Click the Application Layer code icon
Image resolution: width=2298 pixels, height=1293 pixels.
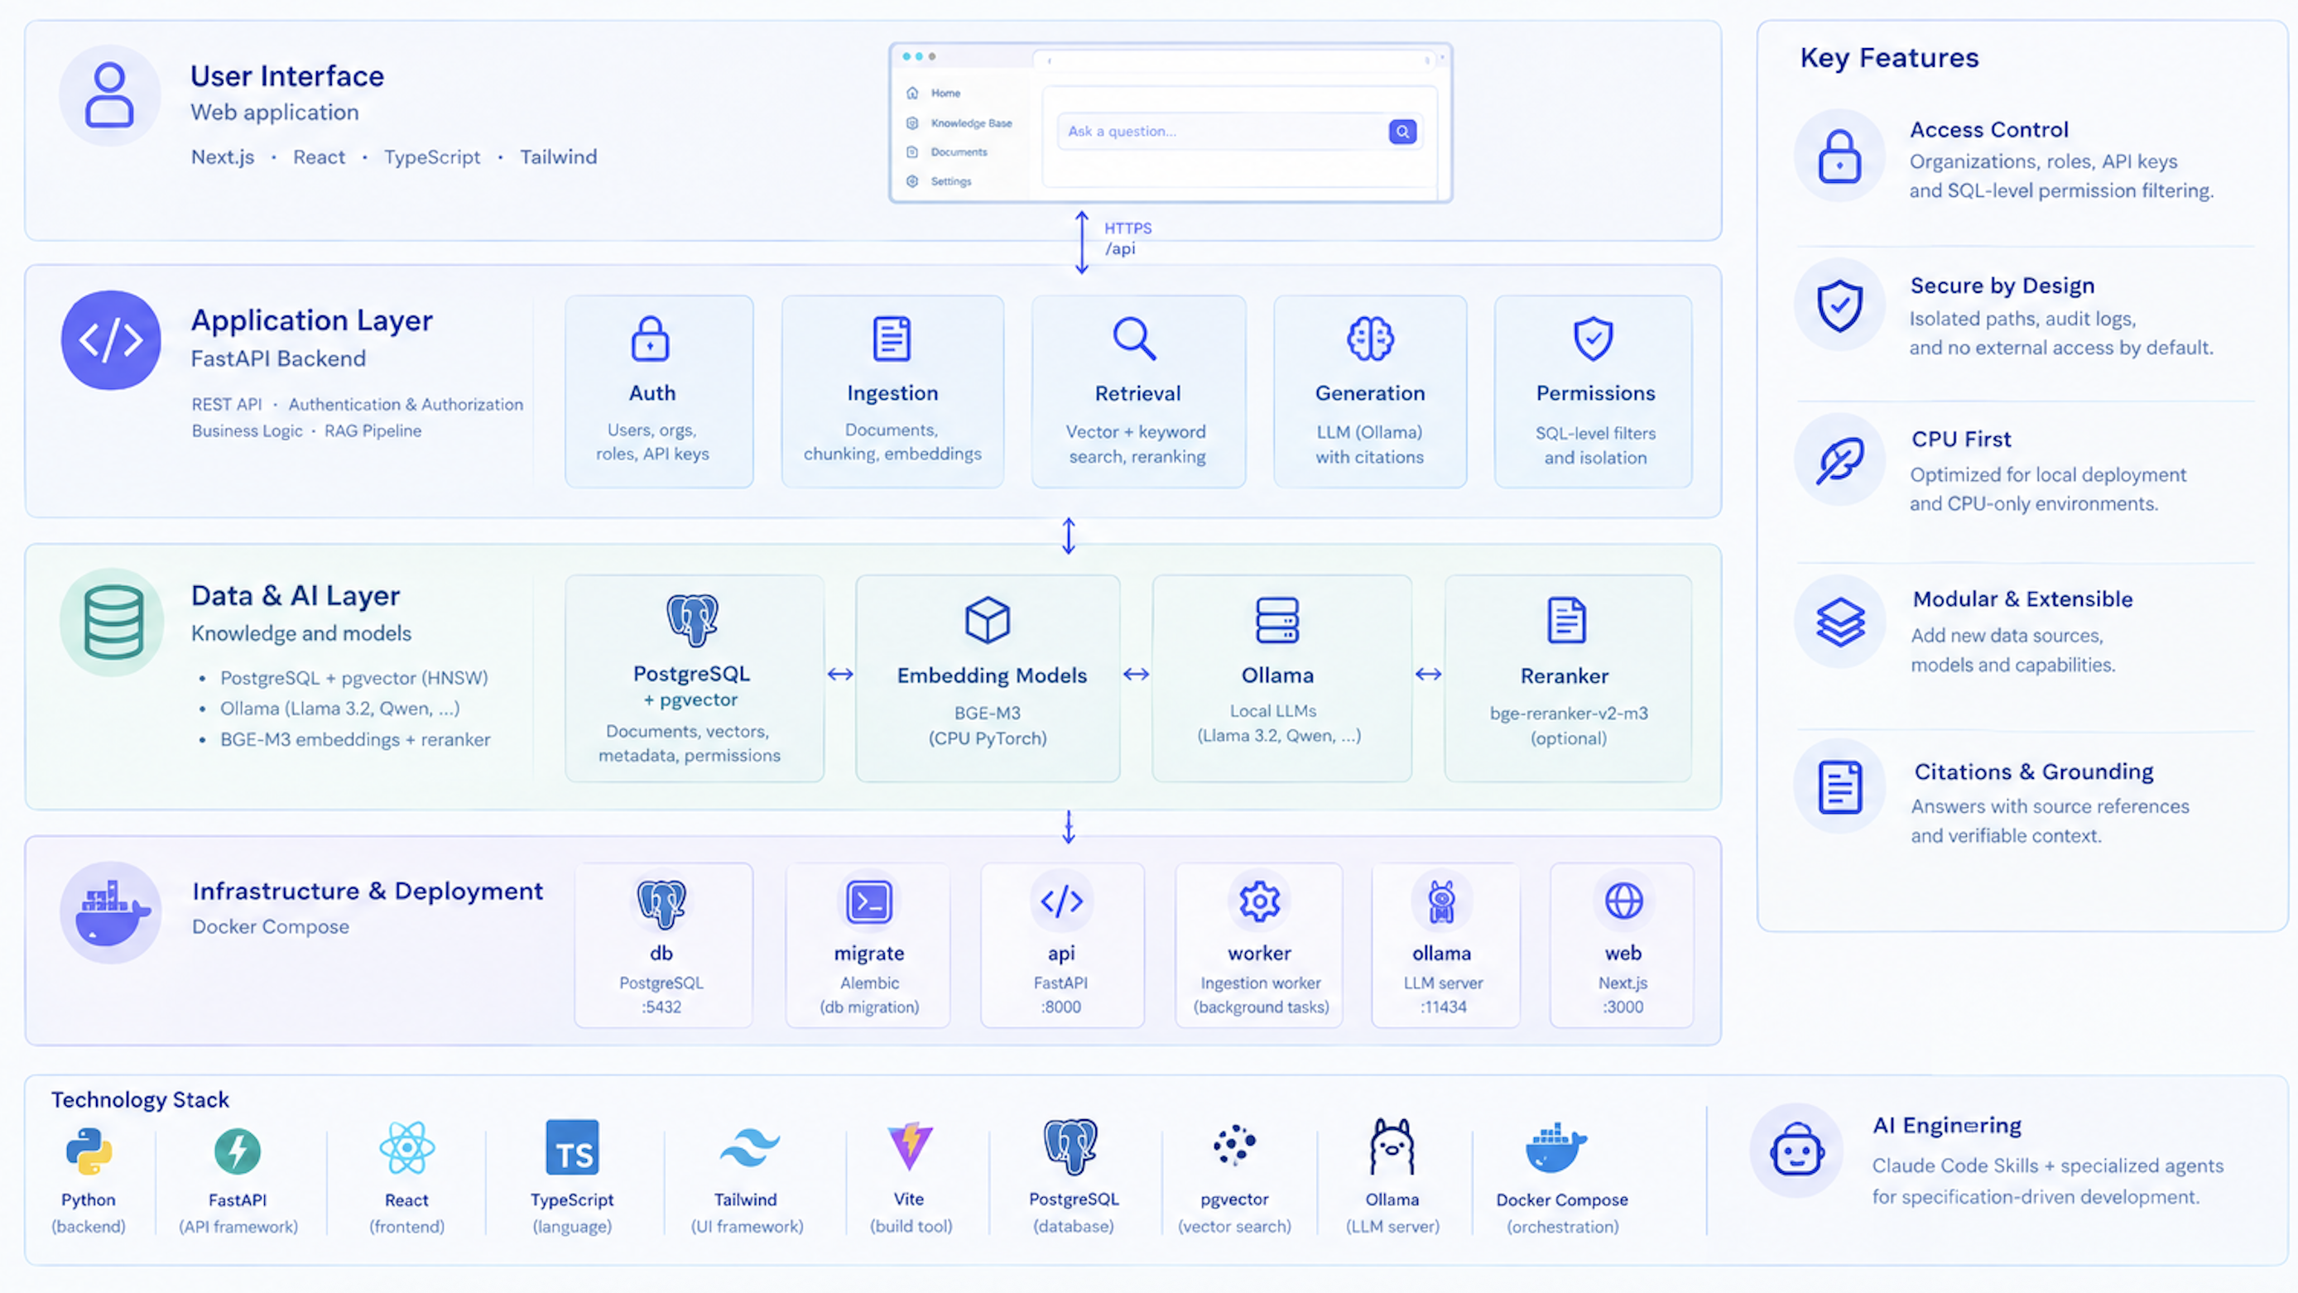point(111,340)
